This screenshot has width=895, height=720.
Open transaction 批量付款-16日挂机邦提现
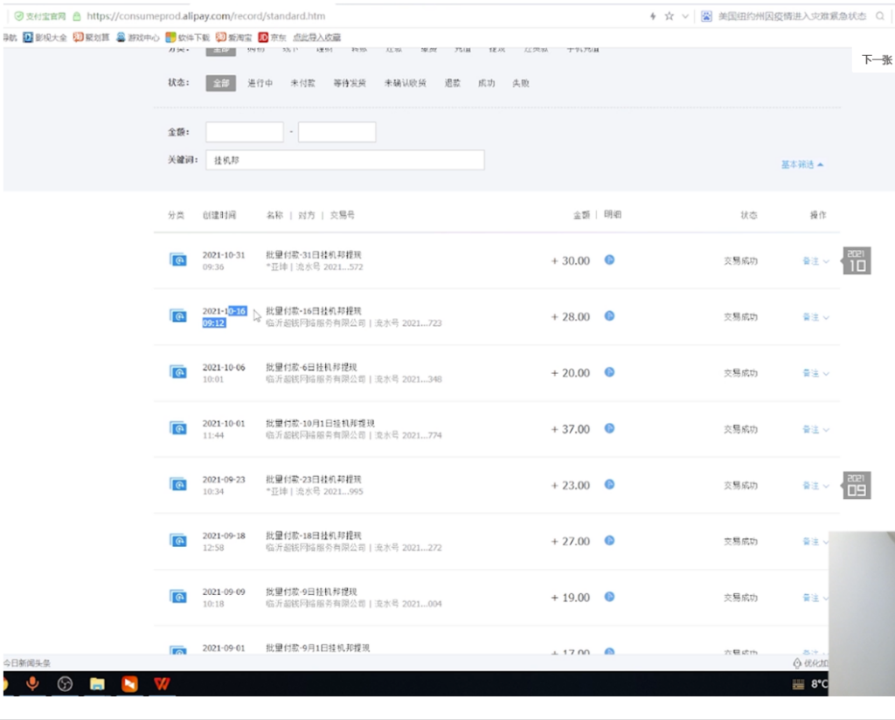pyautogui.click(x=314, y=311)
